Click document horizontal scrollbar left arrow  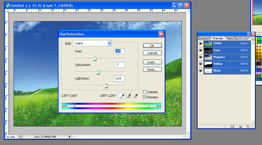pyautogui.click(x=74, y=137)
